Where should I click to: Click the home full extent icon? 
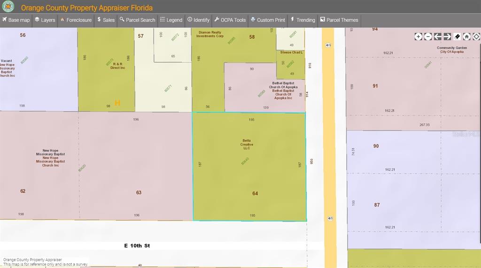click(x=467, y=37)
